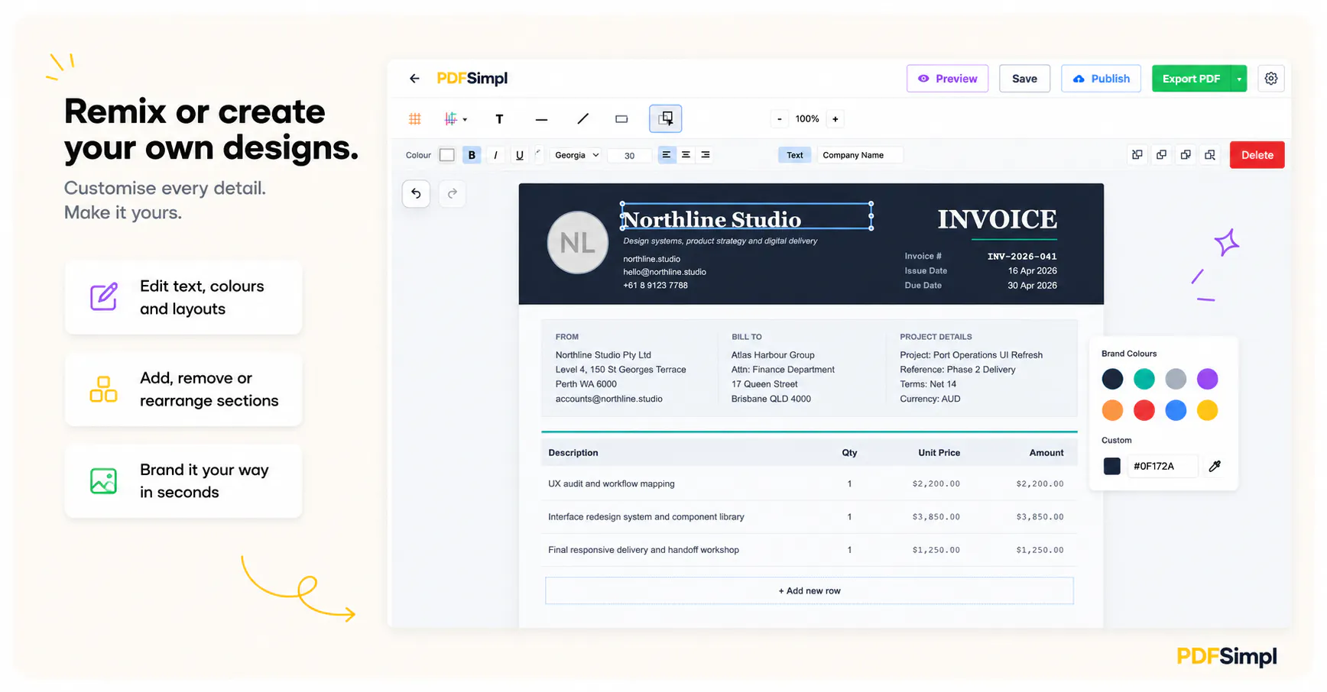Toggle bold formatting
The image size is (1327, 692).
tap(472, 155)
